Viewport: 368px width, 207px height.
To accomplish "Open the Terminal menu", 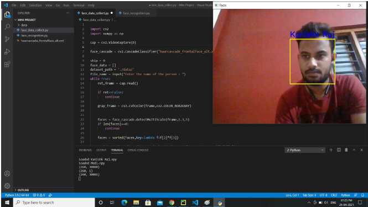I will pyautogui.click(x=79, y=5).
